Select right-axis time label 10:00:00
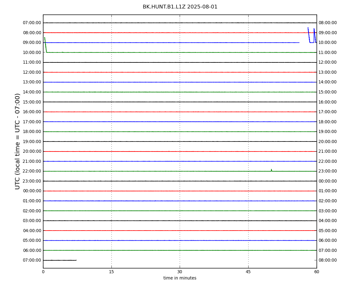The height and width of the screenshot is (298, 360). pos(328,43)
